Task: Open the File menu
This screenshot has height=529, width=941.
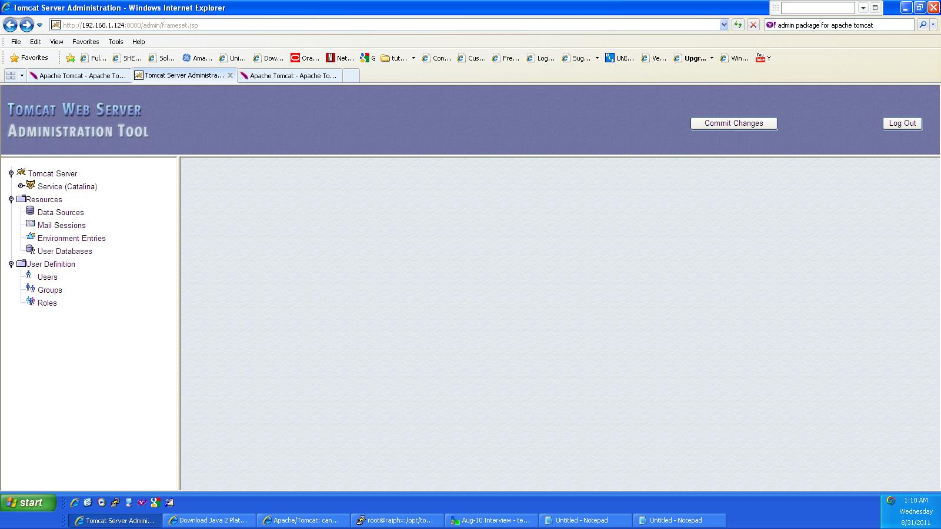Action: point(16,42)
